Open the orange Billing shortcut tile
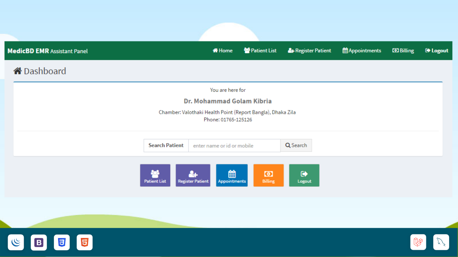 pos(268,175)
